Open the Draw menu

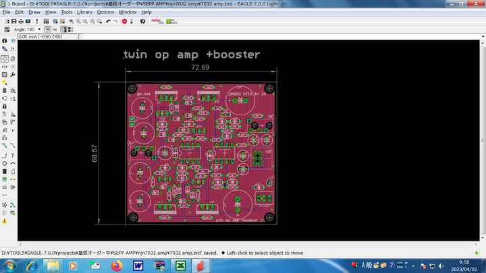(34, 12)
